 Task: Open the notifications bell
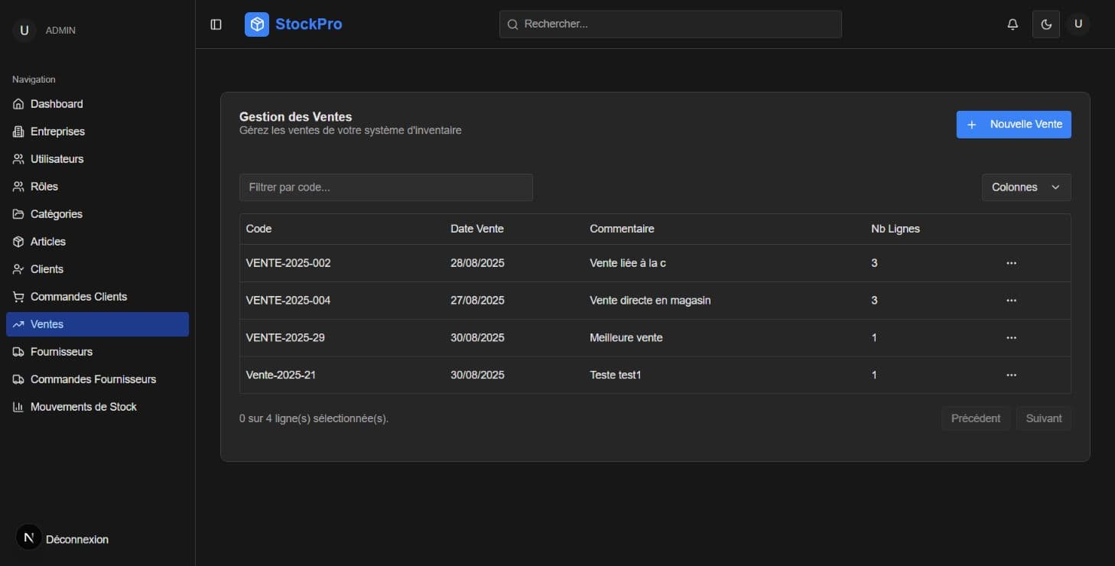pos(1013,24)
